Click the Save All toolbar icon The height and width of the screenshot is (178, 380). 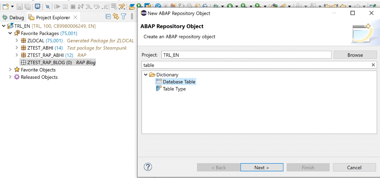[x=27, y=6]
